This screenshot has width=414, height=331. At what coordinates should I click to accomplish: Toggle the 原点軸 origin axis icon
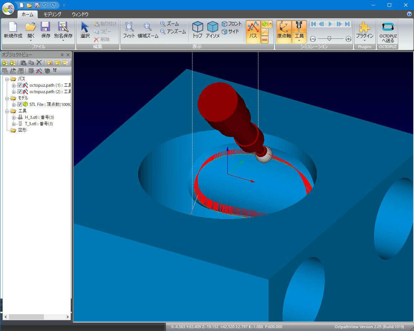[284, 27]
